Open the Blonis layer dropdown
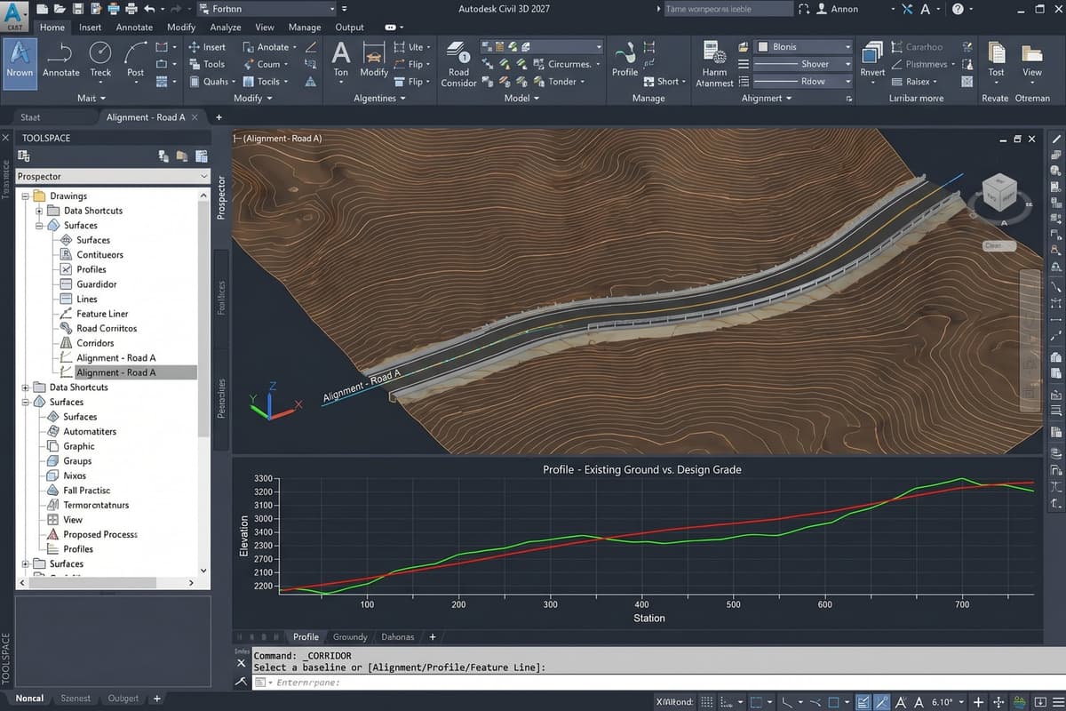This screenshot has width=1066, height=711. pos(803,47)
